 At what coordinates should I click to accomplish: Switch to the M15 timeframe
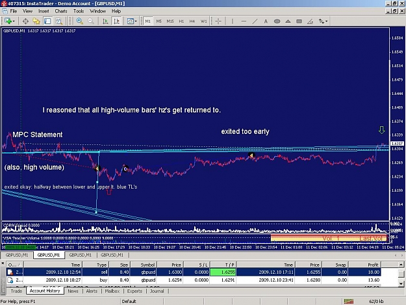[170, 21]
